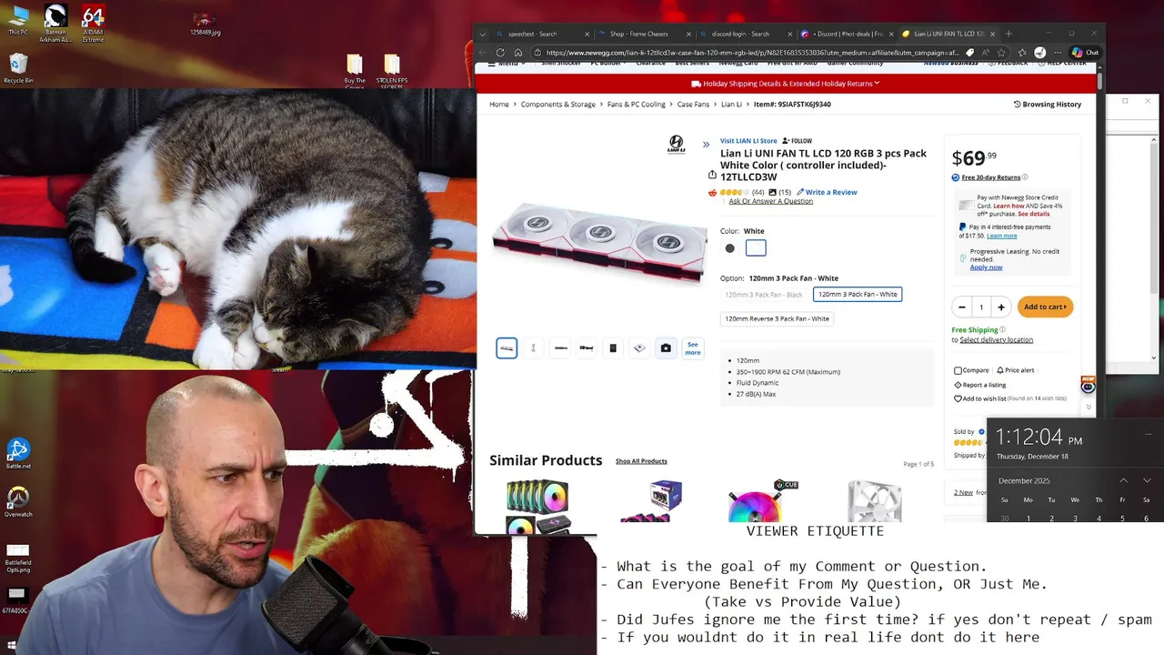Tick the Compare checkbox
The width and height of the screenshot is (1164, 655).
coord(958,370)
